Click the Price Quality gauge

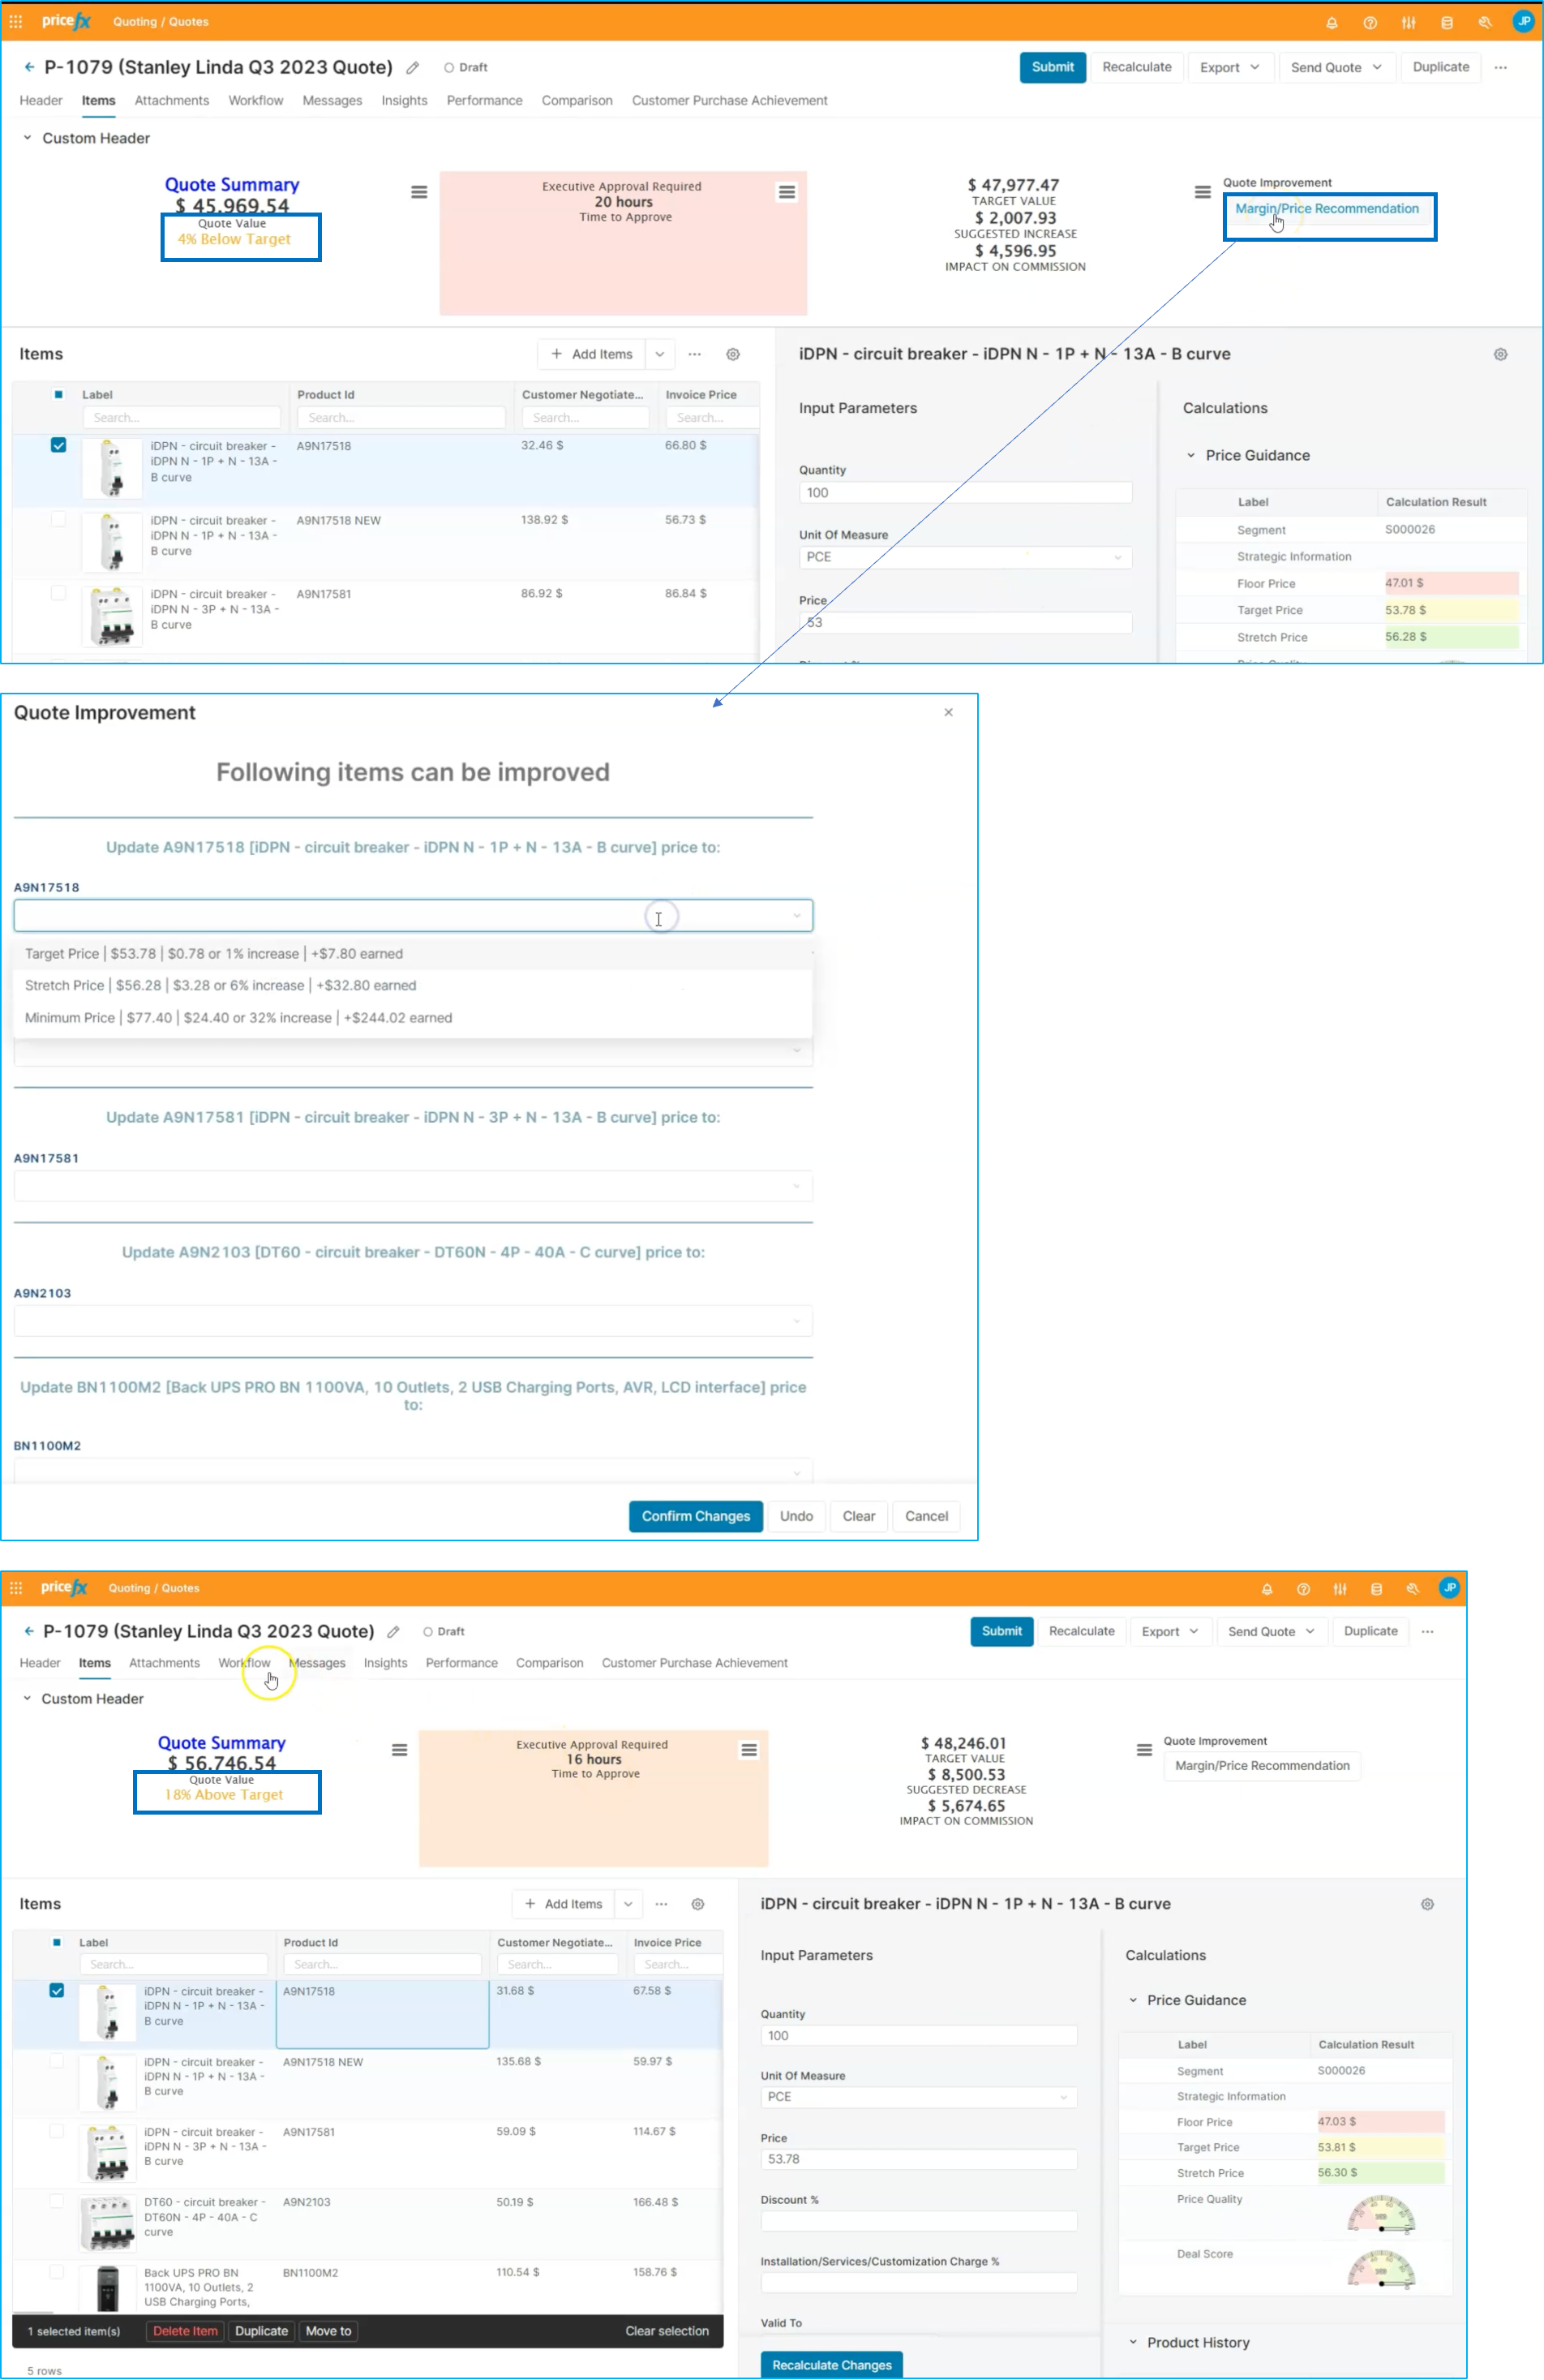[1380, 2214]
